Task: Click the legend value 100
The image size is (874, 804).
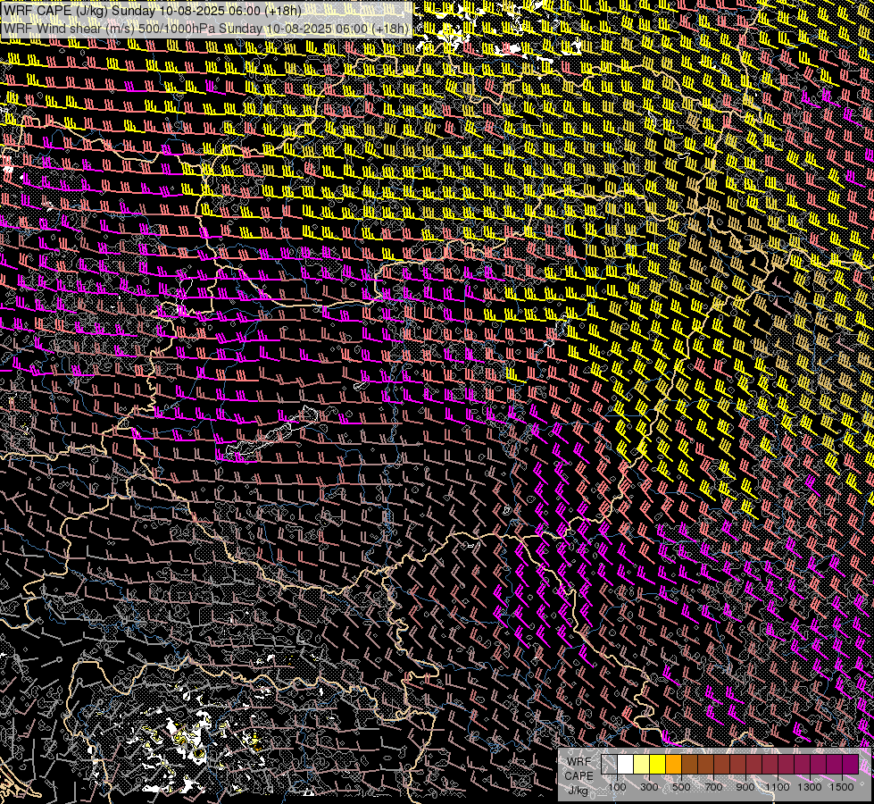Action: 617,787
